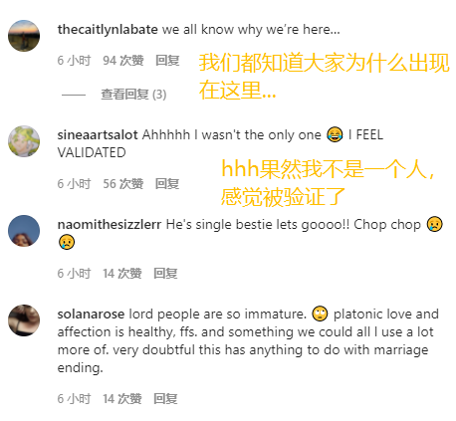Image resolution: width=456 pixels, height=421 pixels.
Task: View the 94 次赞 likes list
Action: tap(123, 61)
